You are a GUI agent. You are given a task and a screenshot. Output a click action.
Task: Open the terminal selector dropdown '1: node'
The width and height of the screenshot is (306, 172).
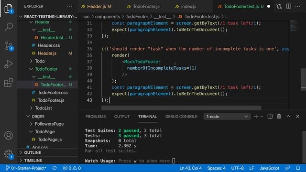(227, 117)
